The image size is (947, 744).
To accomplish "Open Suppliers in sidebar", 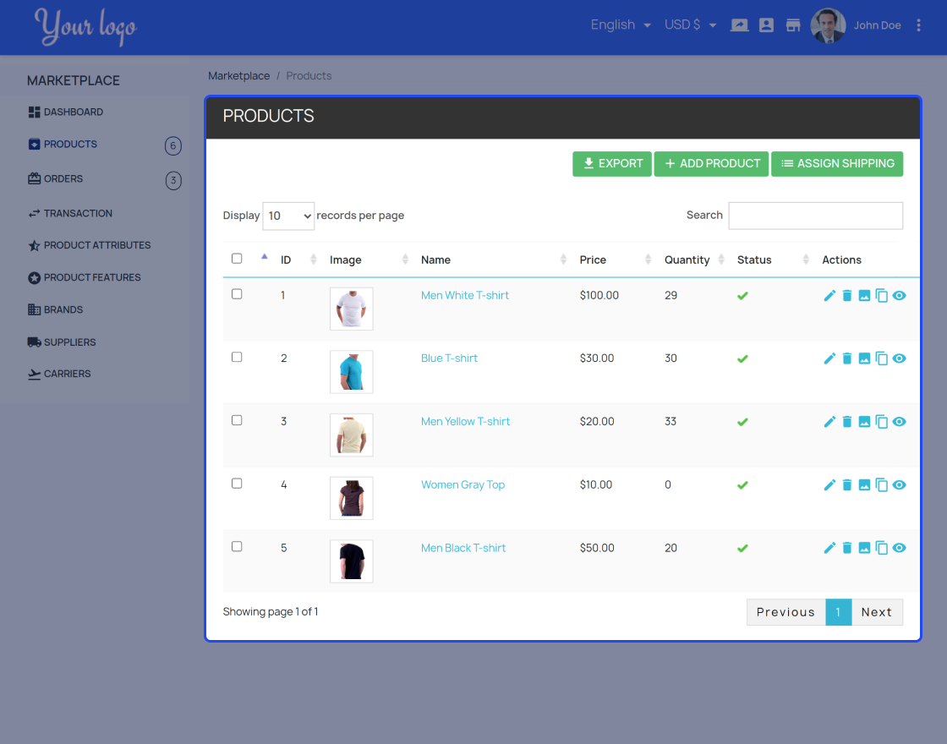I will pyautogui.click(x=62, y=342).
